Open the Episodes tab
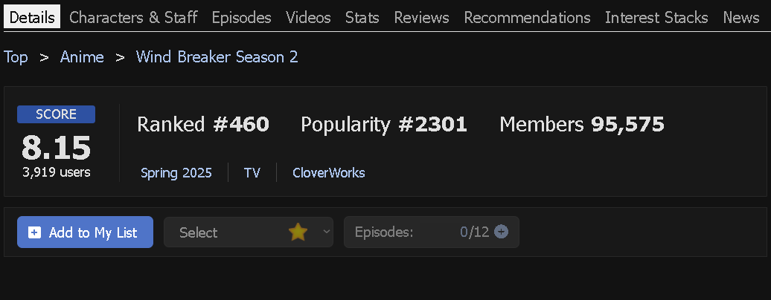This screenshot has width=771, height=300. [241, 18]
